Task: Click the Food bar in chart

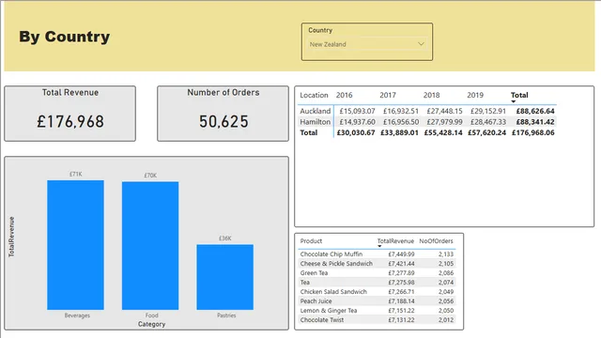Action: coord(150,246)
